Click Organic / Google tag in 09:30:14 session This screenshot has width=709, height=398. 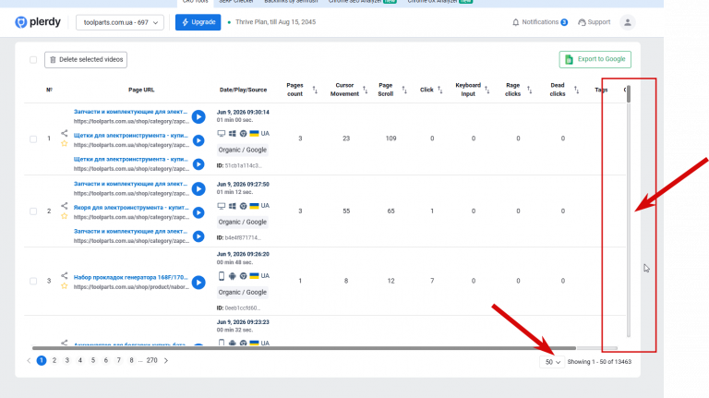[x=243, y=150]
